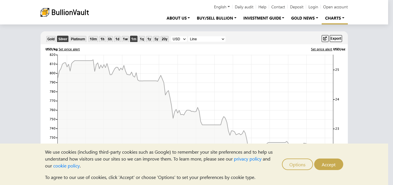Viewport: 393px width, 185px height.
Task: Select the Silver metal toggle
Action: [x=63, y=39]
